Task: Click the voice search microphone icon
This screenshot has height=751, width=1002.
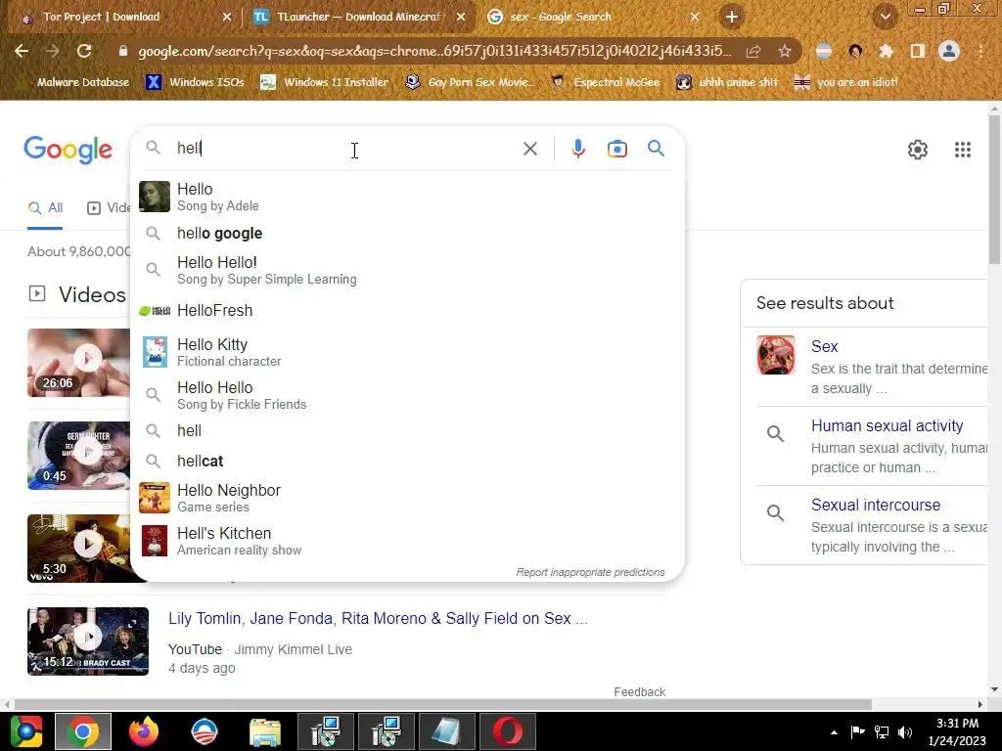Action: [x=577, y=149]
